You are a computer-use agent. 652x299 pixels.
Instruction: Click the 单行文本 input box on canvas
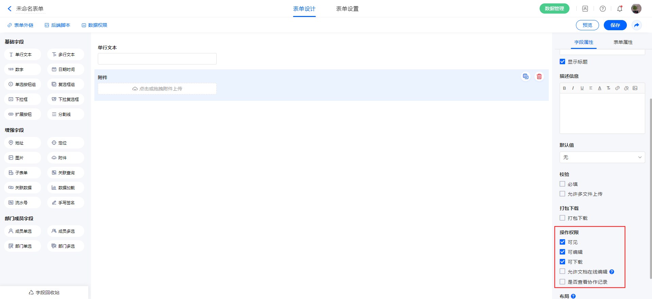pyautogui.click(x=157, y=59)
